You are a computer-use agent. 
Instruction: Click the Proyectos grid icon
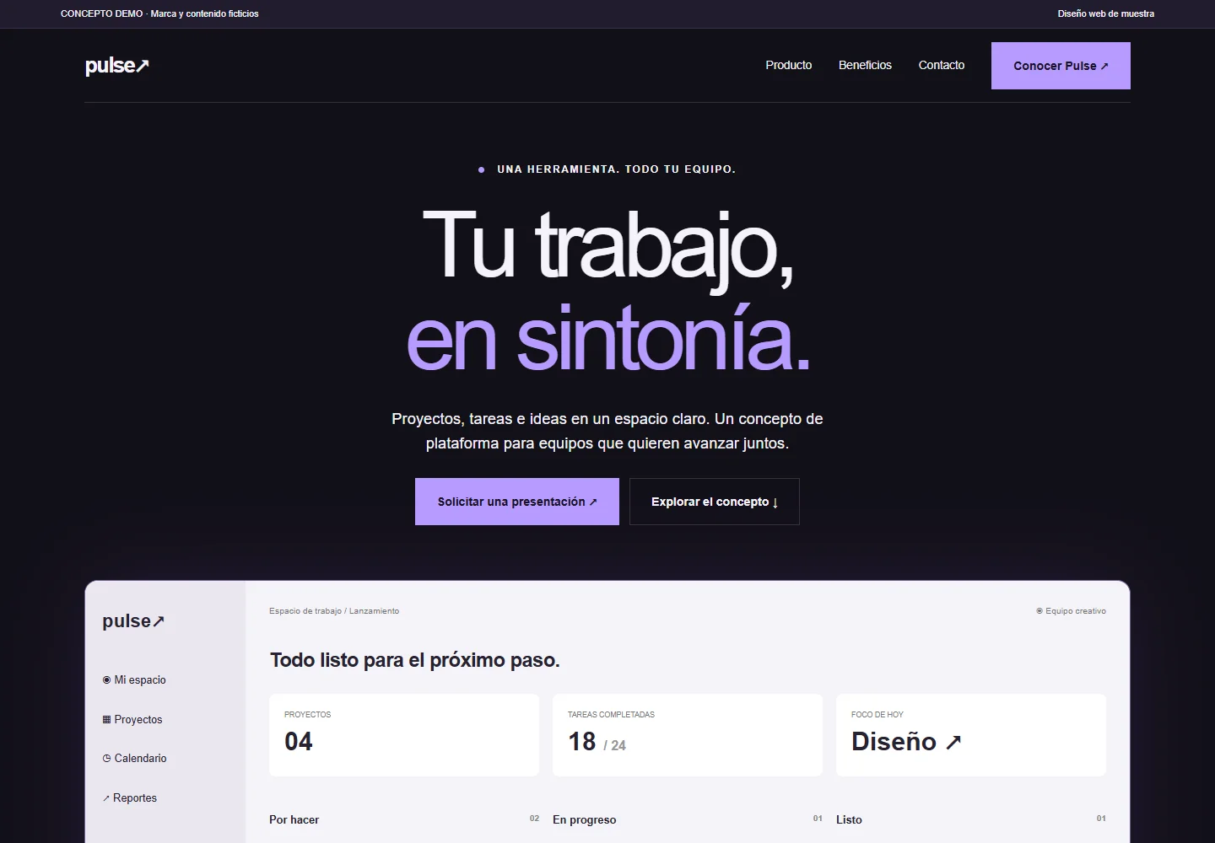tap(106, 719)
